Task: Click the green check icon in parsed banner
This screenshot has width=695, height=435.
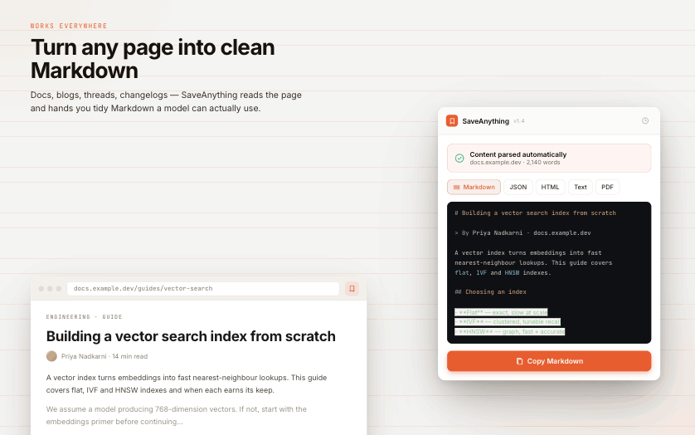Action: pyautogui.click(x=459, y=158)
